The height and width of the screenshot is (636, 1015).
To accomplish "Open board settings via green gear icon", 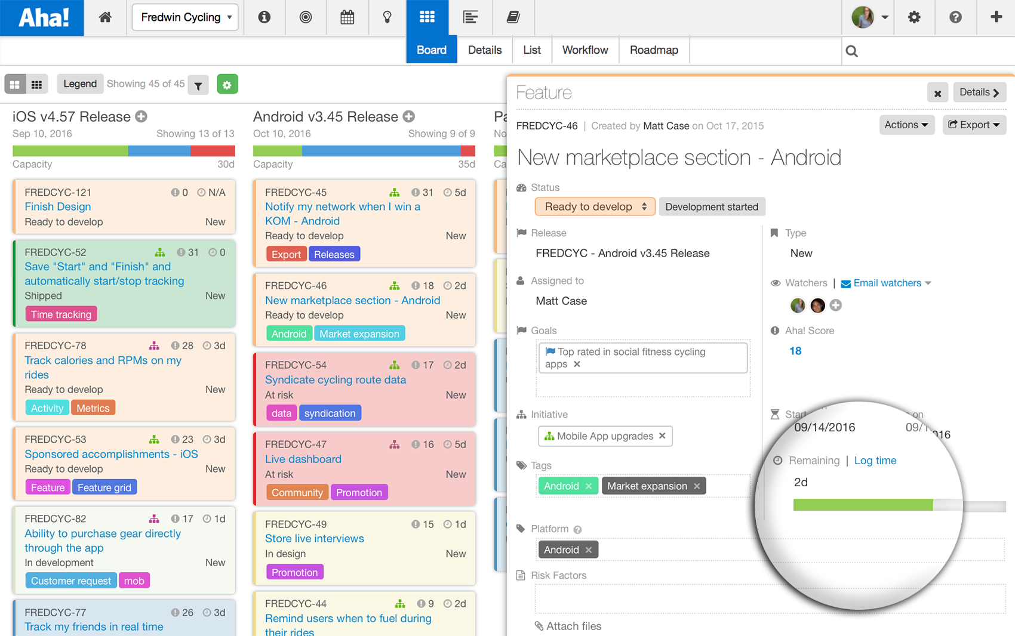I will [x=227, y=84].
